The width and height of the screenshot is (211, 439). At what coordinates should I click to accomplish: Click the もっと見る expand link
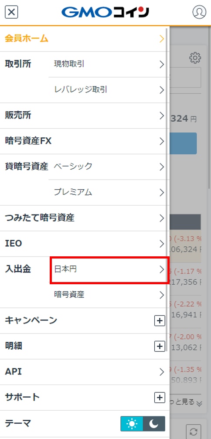click(186, 402)
